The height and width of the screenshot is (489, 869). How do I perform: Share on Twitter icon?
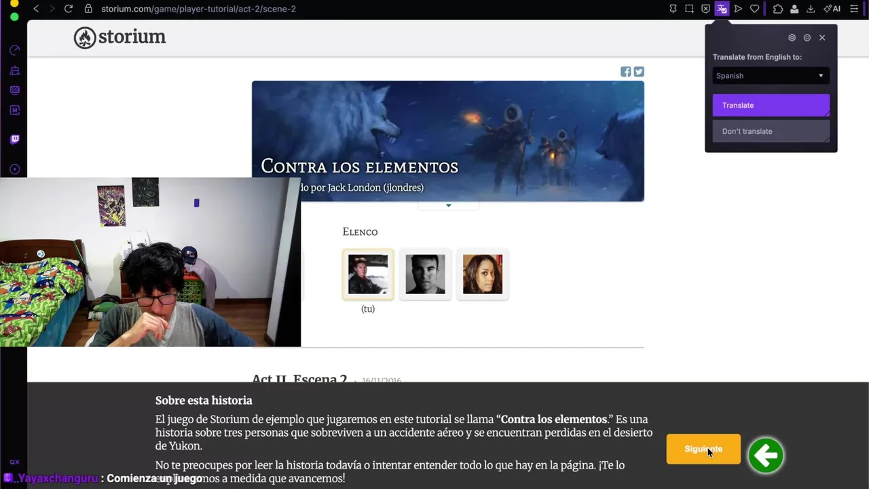point(639,71)
